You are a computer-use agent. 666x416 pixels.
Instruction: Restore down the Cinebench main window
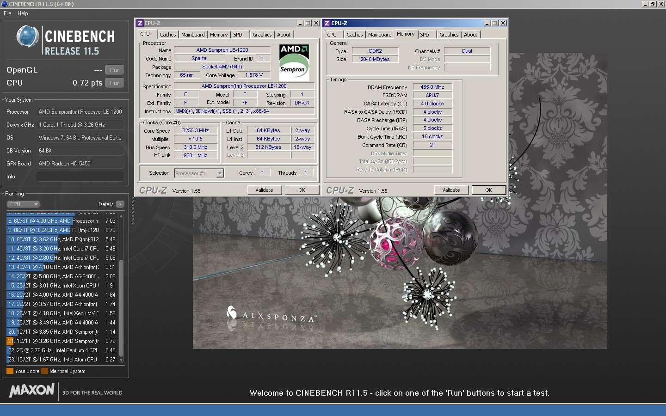[653, 4]
